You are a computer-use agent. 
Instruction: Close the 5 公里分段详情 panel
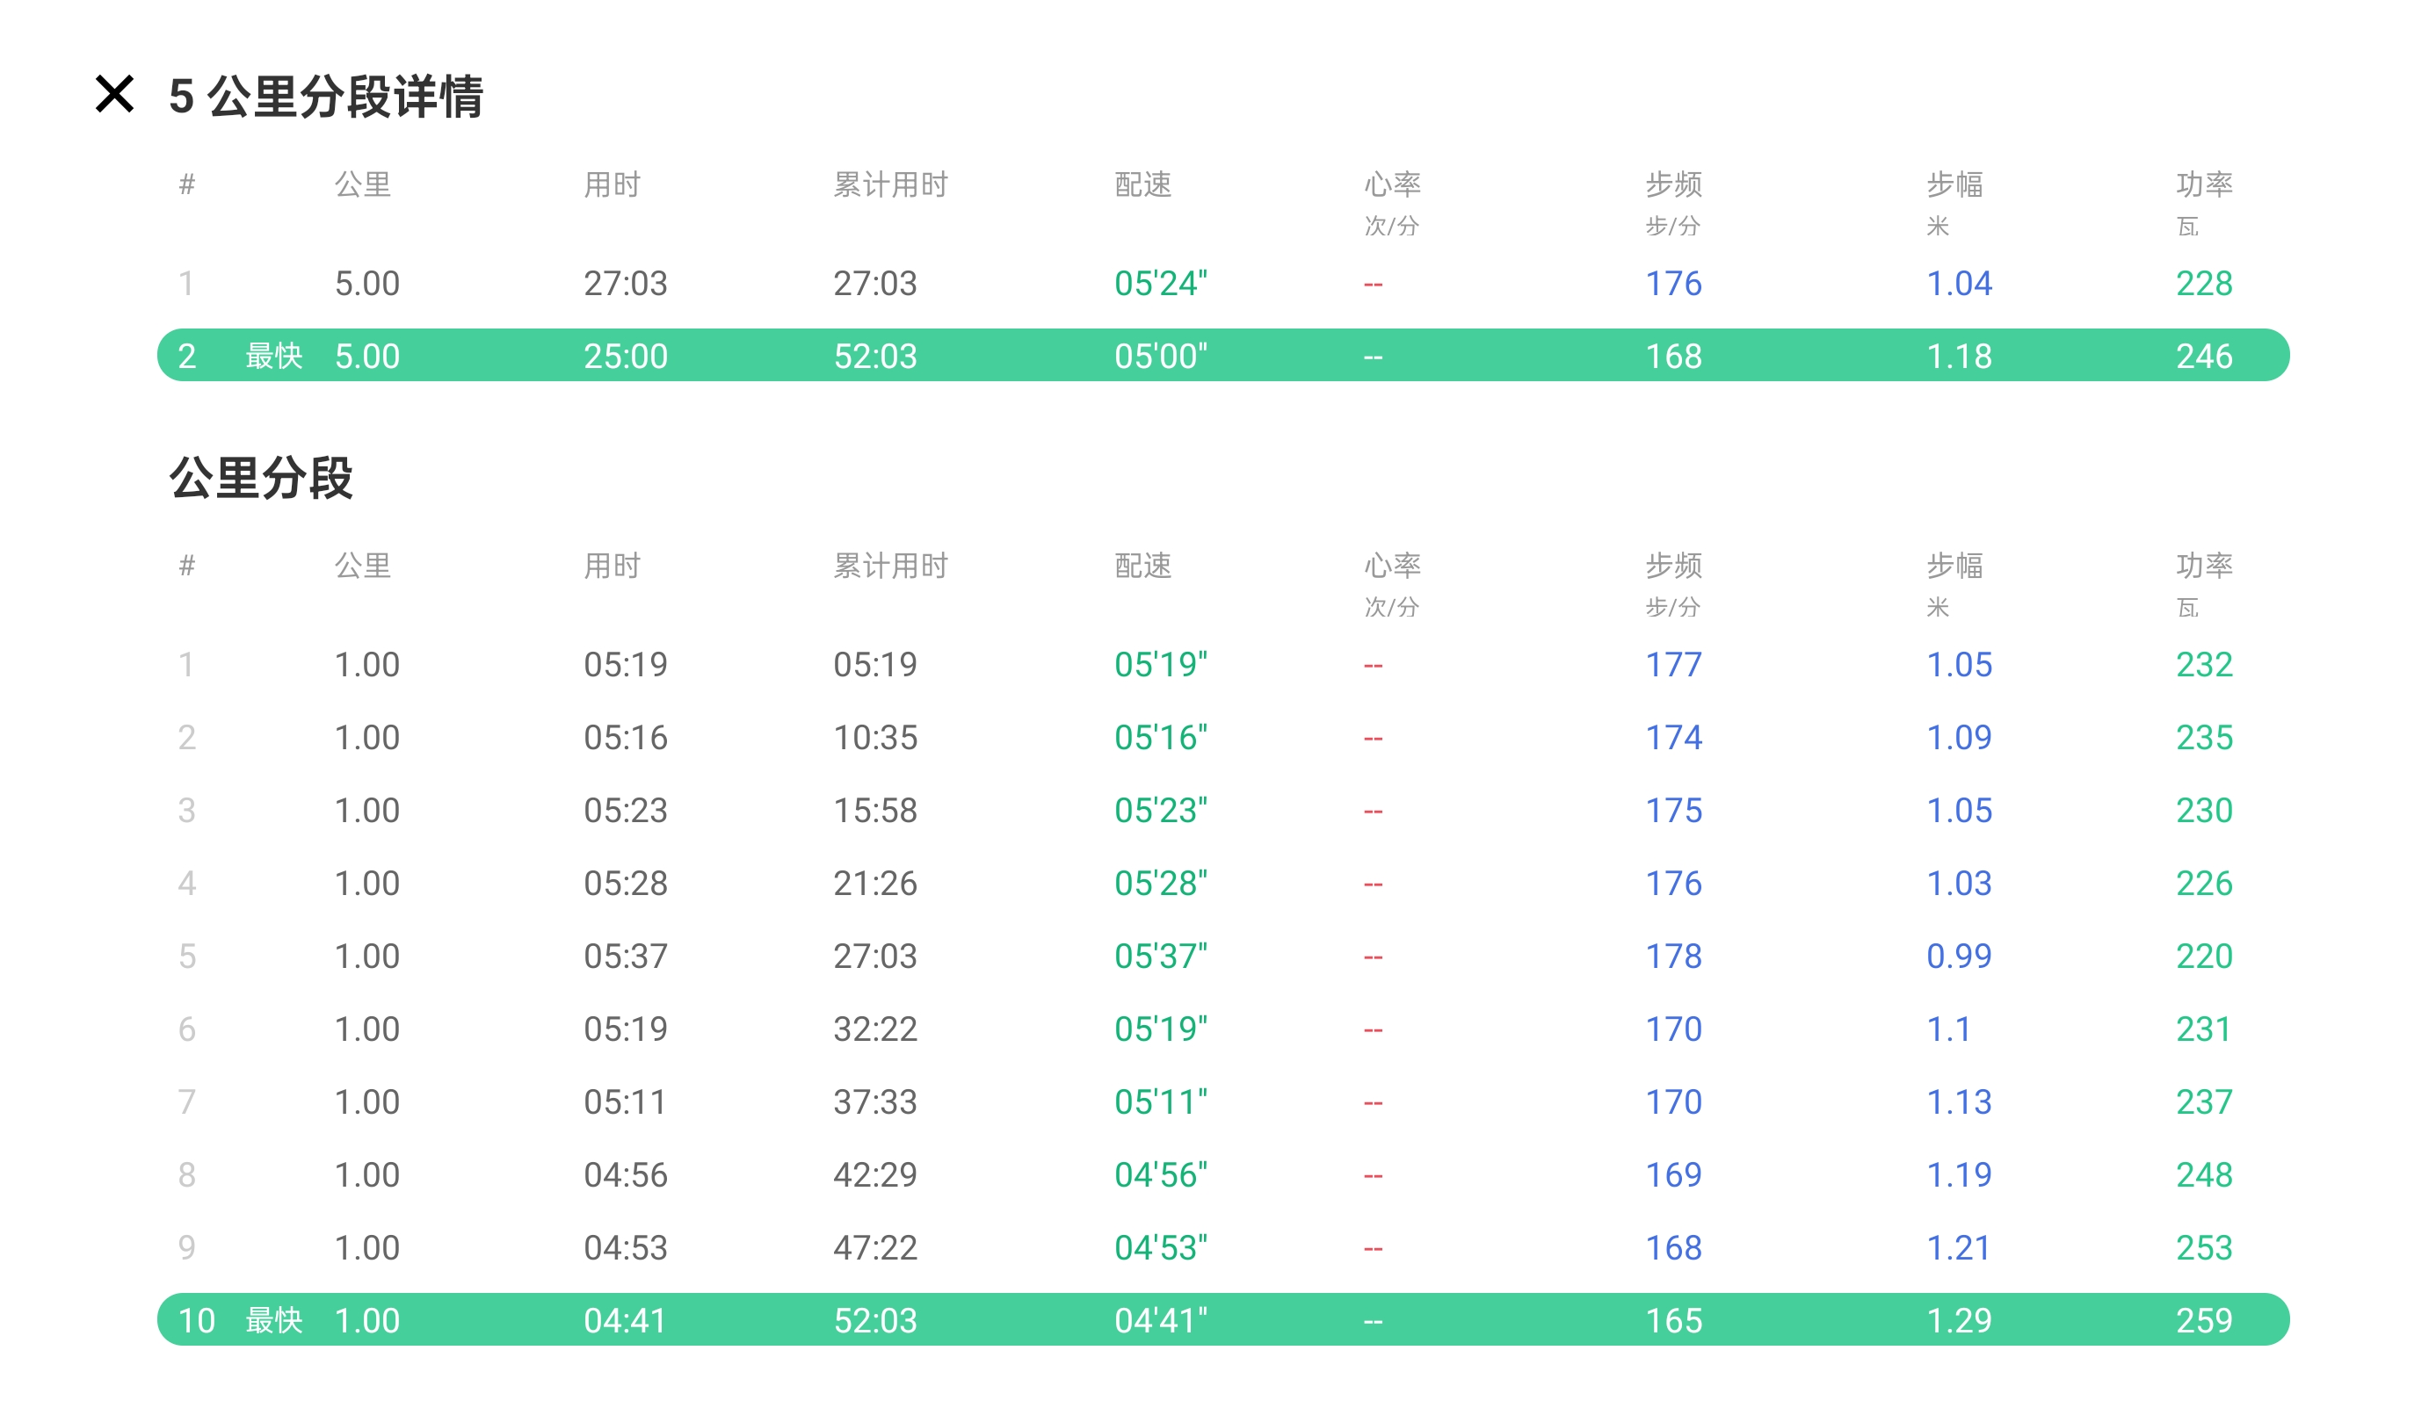114,95
